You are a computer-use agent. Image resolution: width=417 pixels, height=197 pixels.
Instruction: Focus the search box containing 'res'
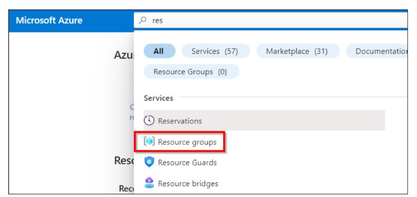(271, 20)
